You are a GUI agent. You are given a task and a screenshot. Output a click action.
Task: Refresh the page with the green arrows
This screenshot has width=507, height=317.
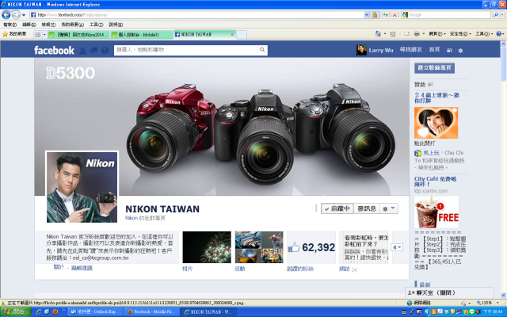click(385, 15)
